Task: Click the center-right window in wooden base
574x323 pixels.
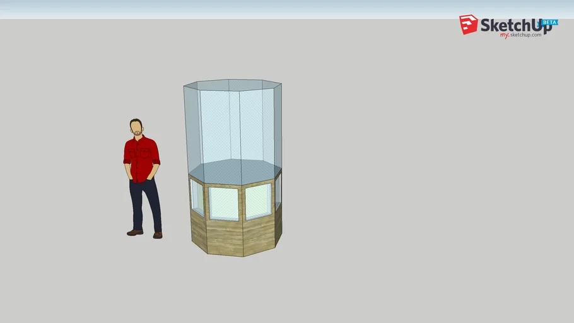Action: coord(258,201)
